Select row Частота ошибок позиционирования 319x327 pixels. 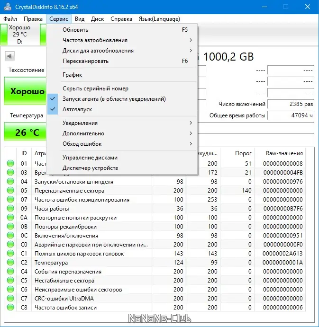(155, 199)
